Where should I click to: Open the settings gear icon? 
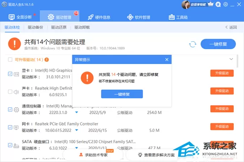coord(225,4)
